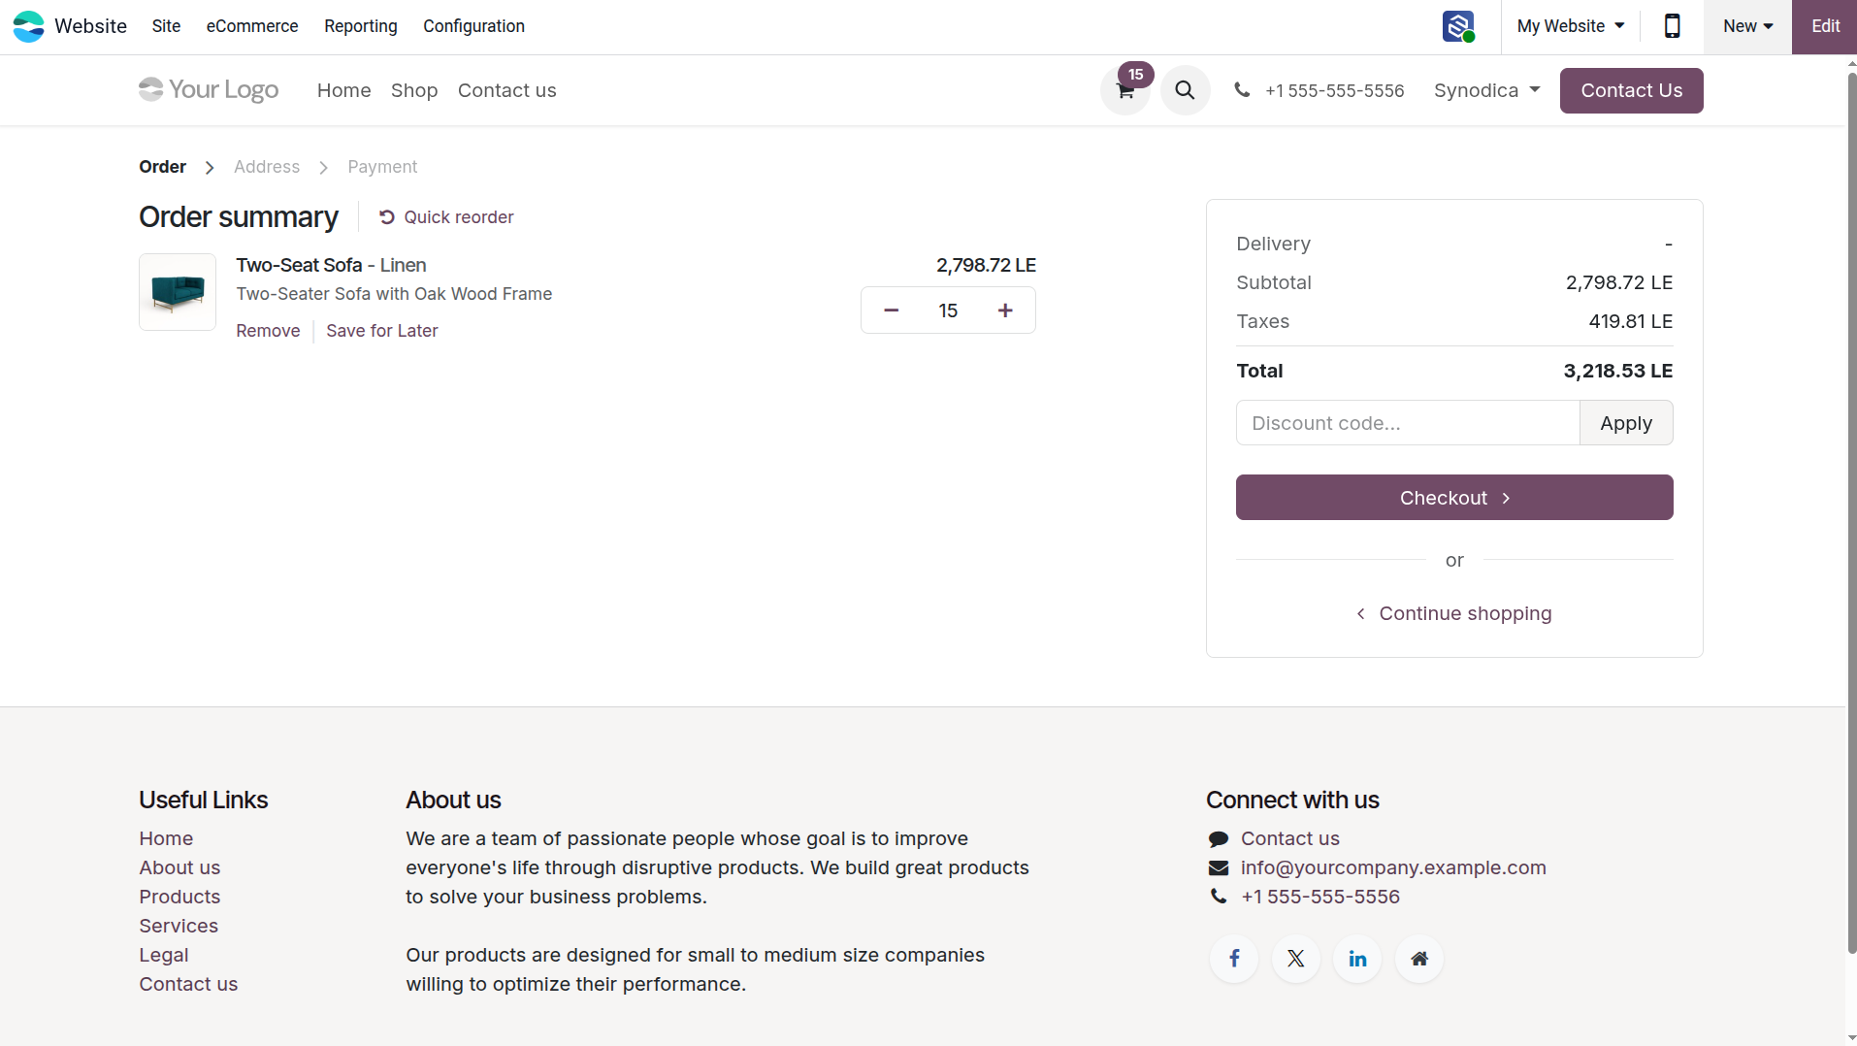Open the New dropdown menu
The height and width of the screenshot is (1046, 1857).
(x=1747, y=26)
